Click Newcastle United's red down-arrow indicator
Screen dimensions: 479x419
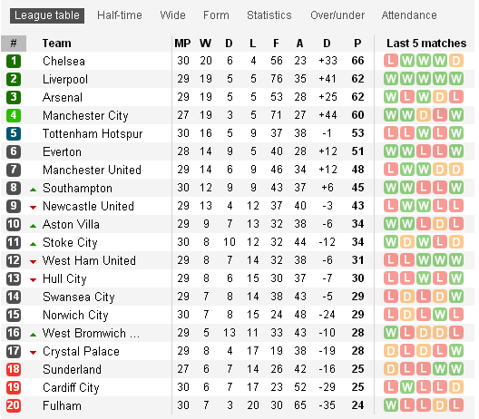(33, 208)
